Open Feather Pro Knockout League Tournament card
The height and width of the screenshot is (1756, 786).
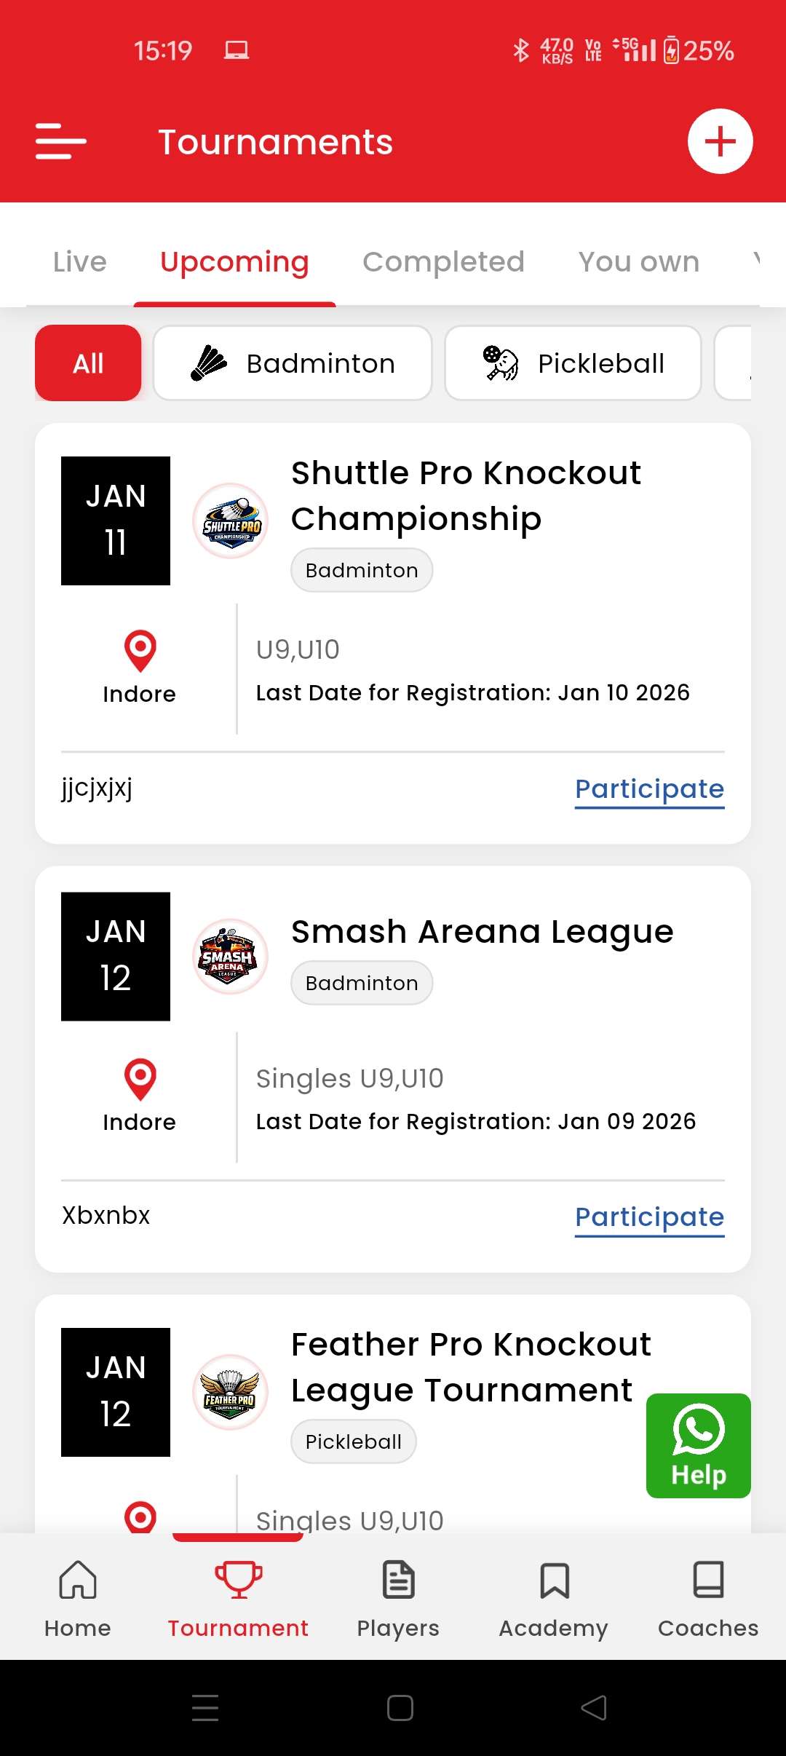470,1367
